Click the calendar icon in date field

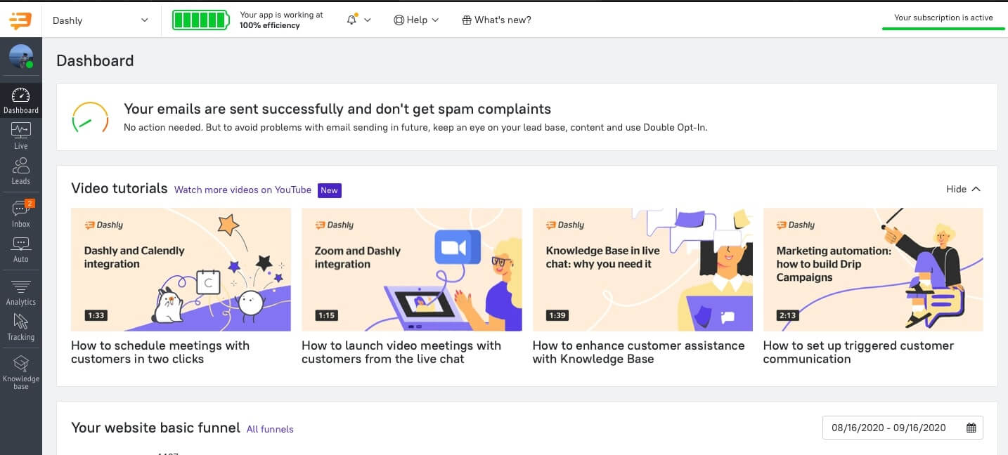[971, 428]
